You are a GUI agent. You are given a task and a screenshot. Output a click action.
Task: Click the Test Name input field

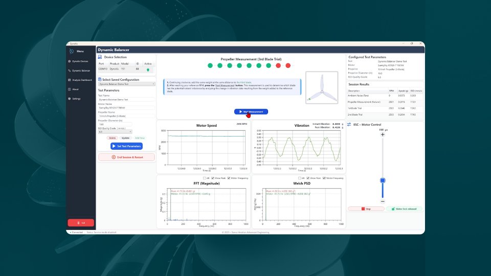[x=126, y=100]
